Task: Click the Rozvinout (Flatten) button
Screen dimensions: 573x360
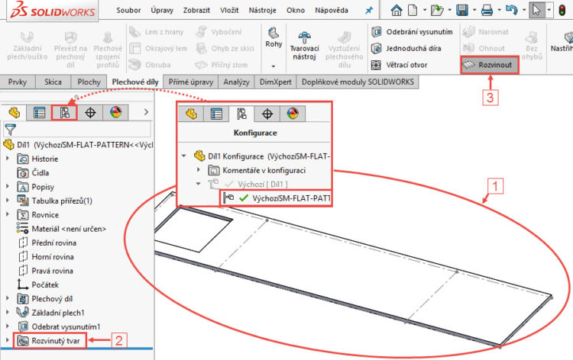Action: [x=489, y=65]
